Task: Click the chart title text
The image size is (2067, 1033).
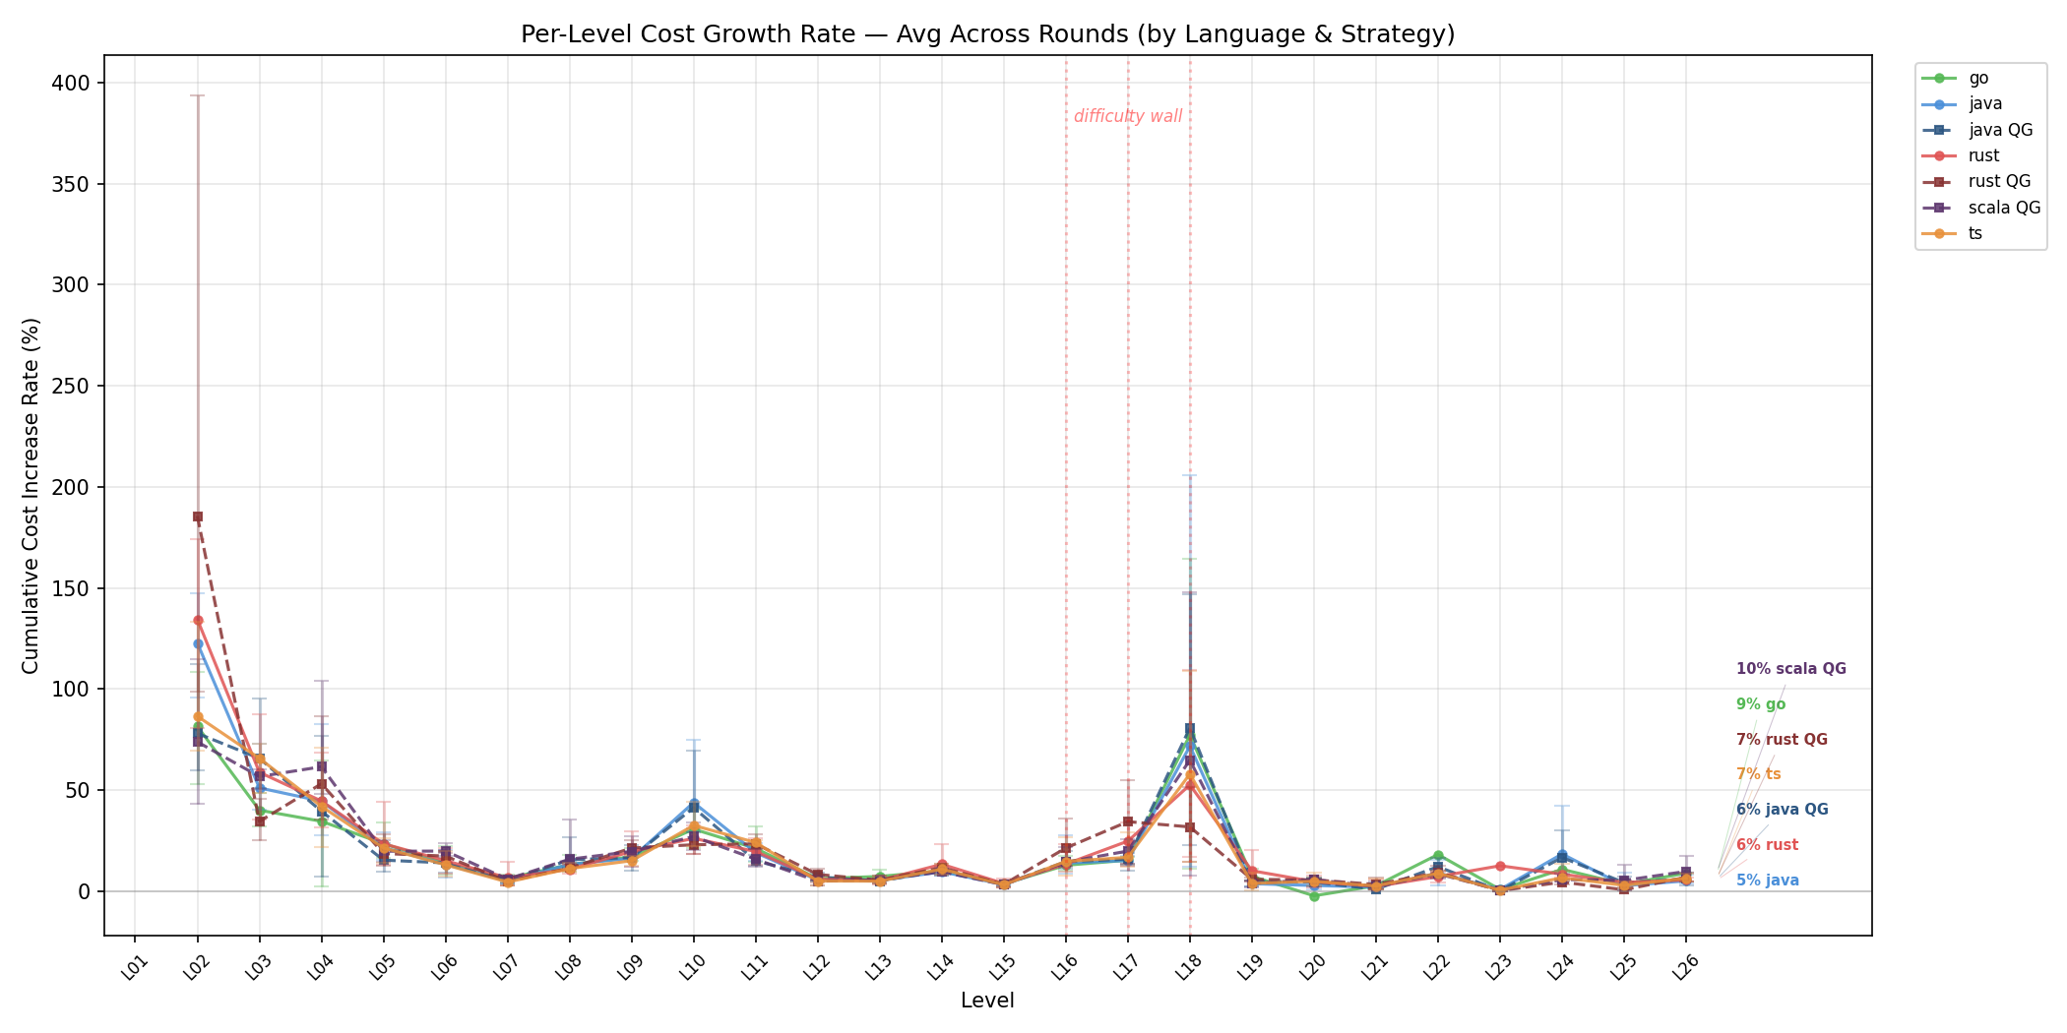Action: [x=987, y=34]
